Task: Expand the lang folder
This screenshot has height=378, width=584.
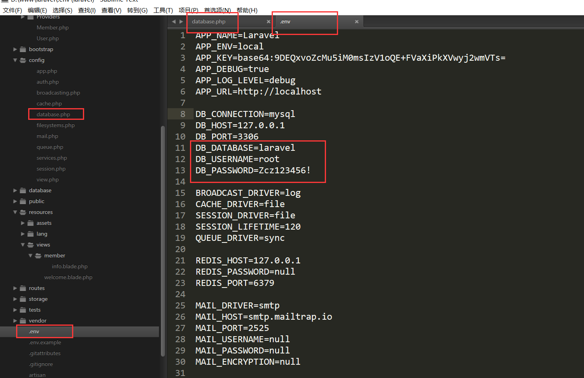Action: click(x=23, y=234)
